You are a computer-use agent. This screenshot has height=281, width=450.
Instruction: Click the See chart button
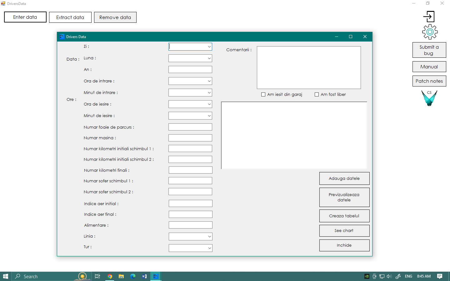344,231
